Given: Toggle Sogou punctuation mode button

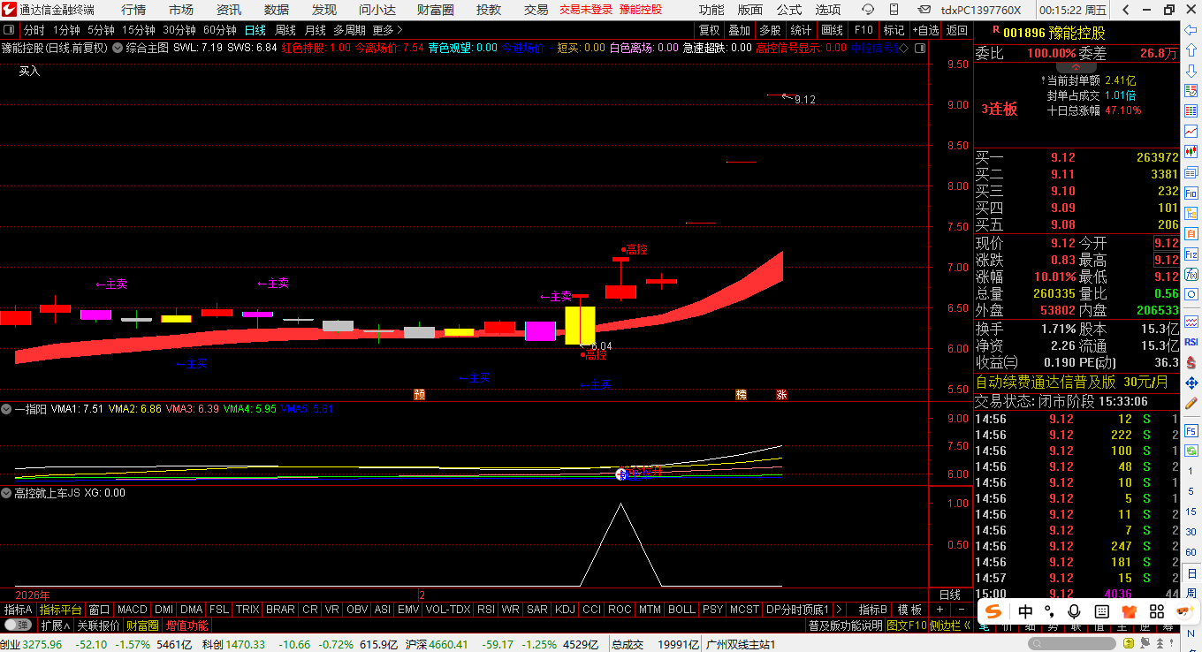Looking at the screenshot, I should (1049, 611).
